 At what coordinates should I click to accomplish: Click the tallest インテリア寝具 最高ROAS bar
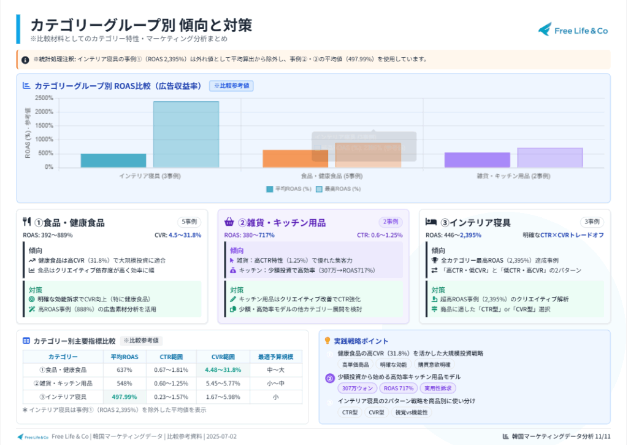[x=186, y=134]
